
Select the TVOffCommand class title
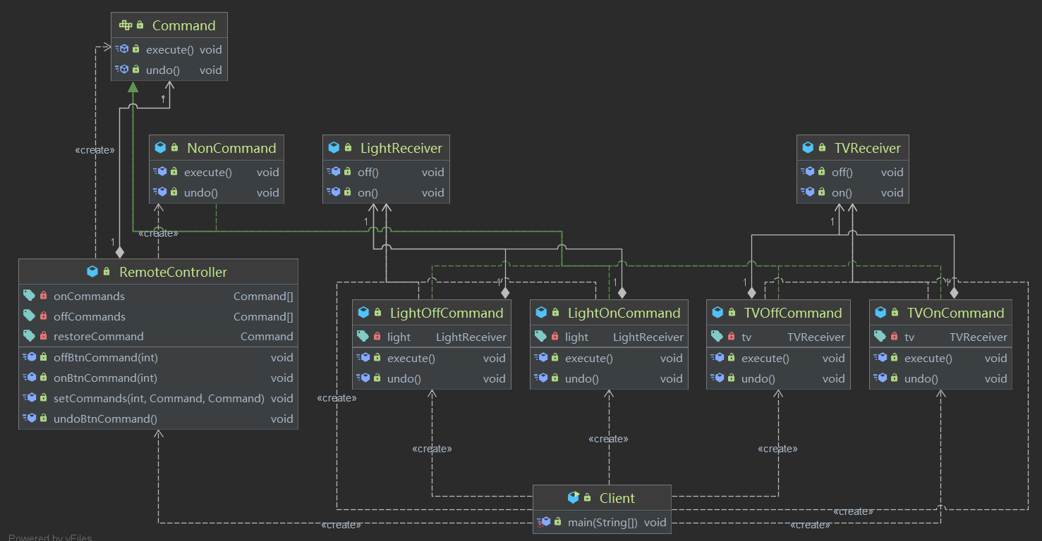pyautogui.click(x=793, y=313)
